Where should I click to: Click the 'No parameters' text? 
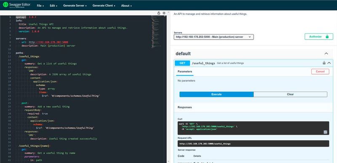click(x=186, y=81)
